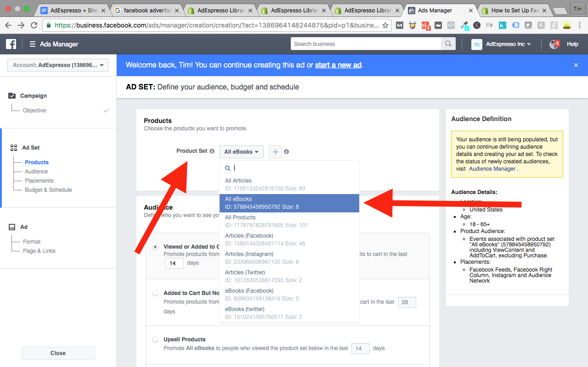
Task: Click the plus button beside Product Set
Action: [275, 152]
